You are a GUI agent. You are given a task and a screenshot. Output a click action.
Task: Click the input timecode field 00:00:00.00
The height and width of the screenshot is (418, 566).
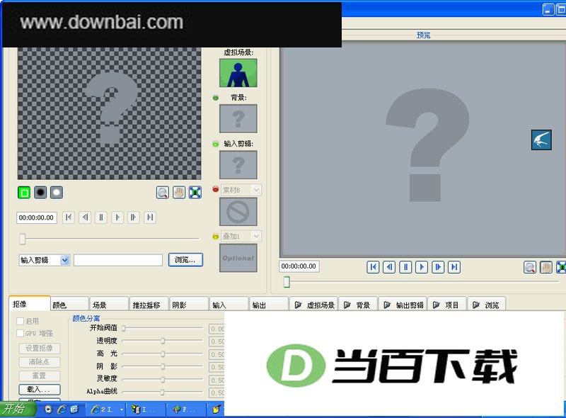click(x=37, y=218)
